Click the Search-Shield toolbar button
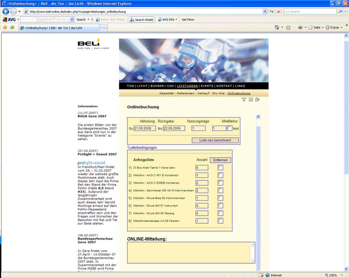 (x=141, y=20)
